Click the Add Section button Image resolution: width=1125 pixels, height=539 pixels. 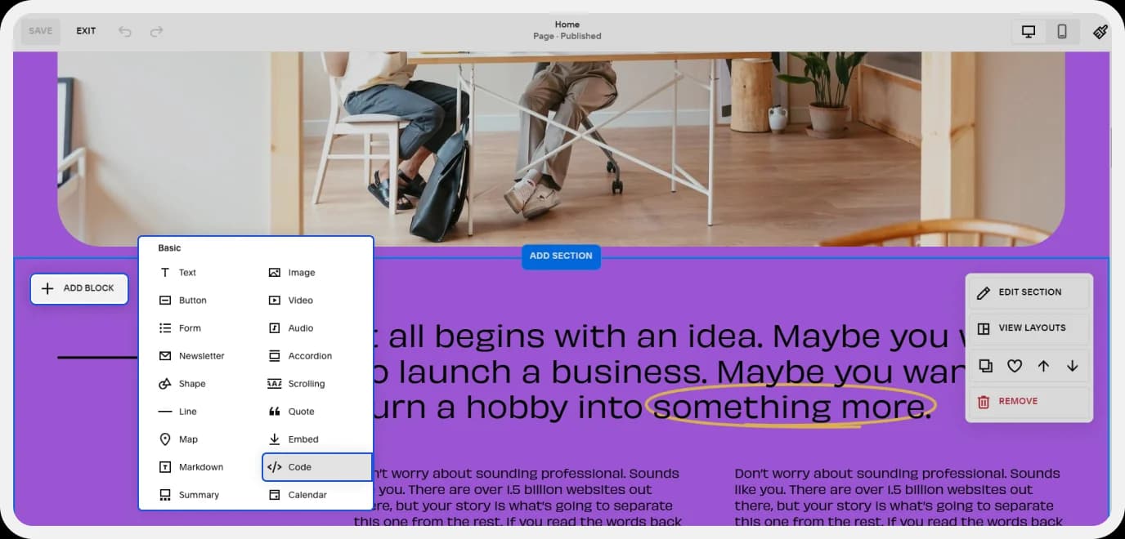tap(561, 256)
